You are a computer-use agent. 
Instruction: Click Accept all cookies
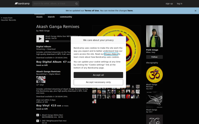tap(99, 75)
